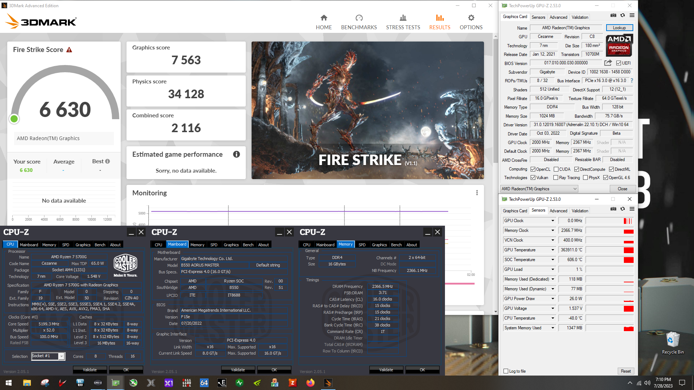Open hamburger menu in GPU-Z Sensors window
This screenshot has width=694, height=390.
(632, 209)
